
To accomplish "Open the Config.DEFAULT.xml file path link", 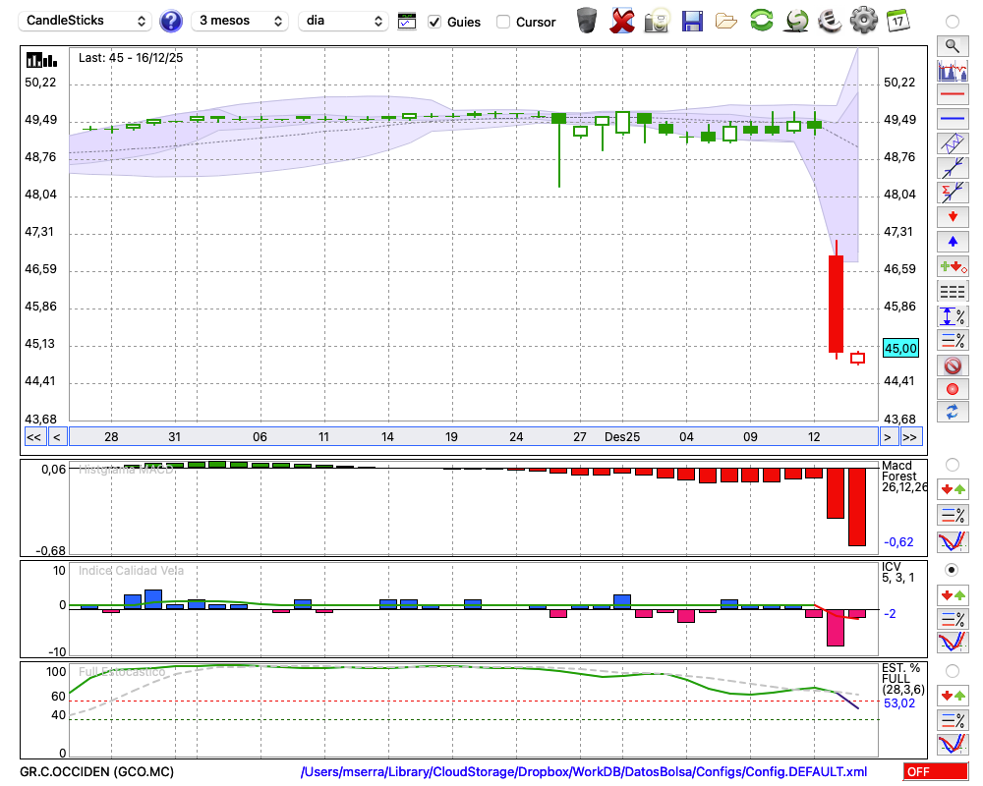I will [x=584, y=772].
